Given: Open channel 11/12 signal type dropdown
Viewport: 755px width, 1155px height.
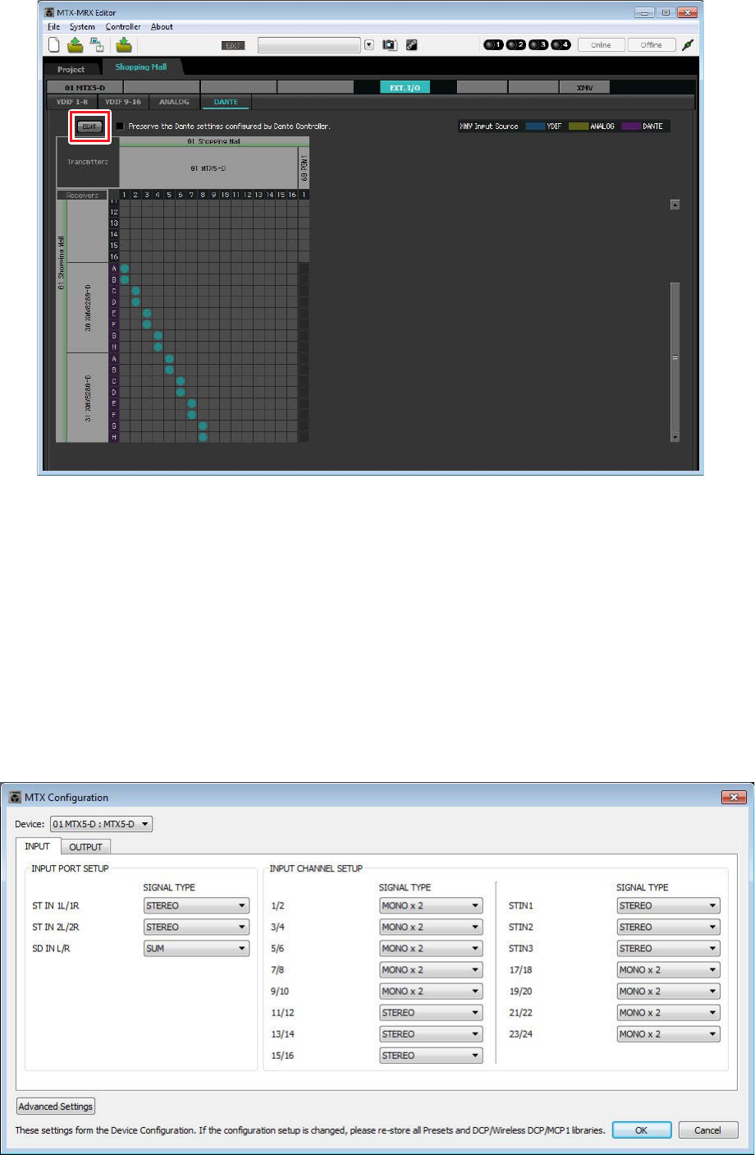Looking at the screenshot, I should point(431,1013).
